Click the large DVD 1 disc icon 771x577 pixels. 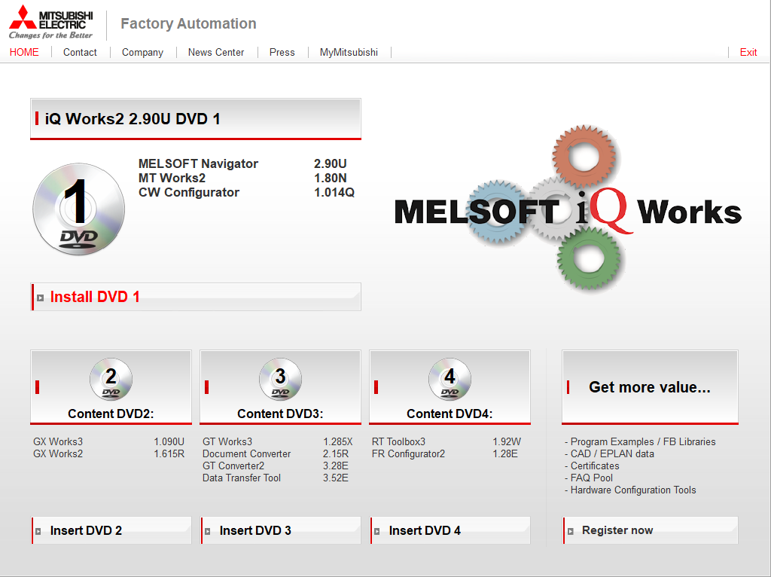pos(79,209)
